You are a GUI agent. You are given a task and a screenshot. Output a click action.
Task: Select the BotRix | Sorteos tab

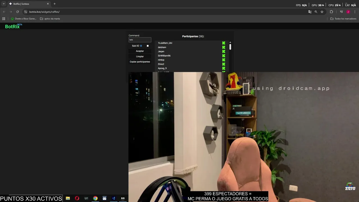click(x=28, y=4)
